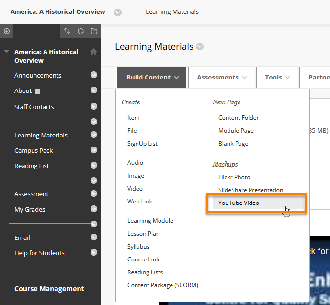Open Reading List in course menu

pyautogui.click(x=32, y=166)
